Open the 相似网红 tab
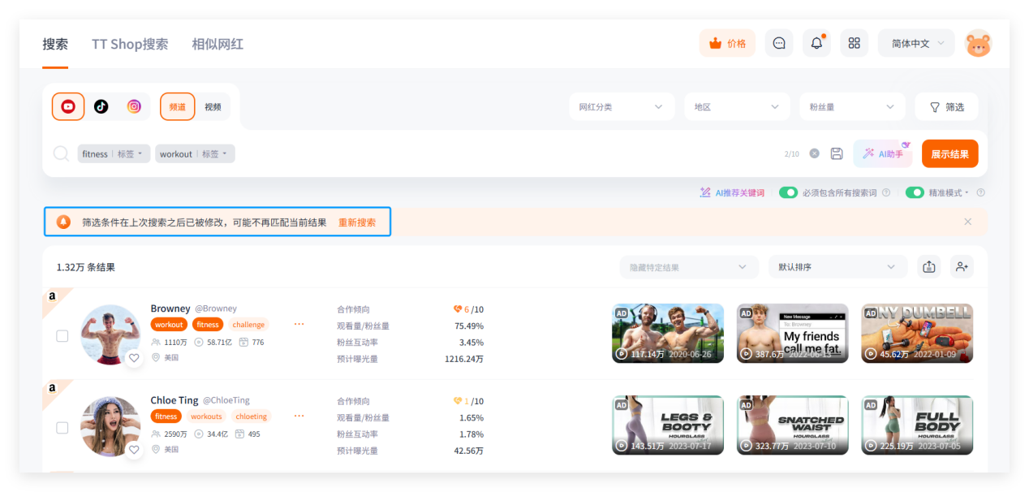This screenshot has width=1029, height=492. tap(217, 44)
